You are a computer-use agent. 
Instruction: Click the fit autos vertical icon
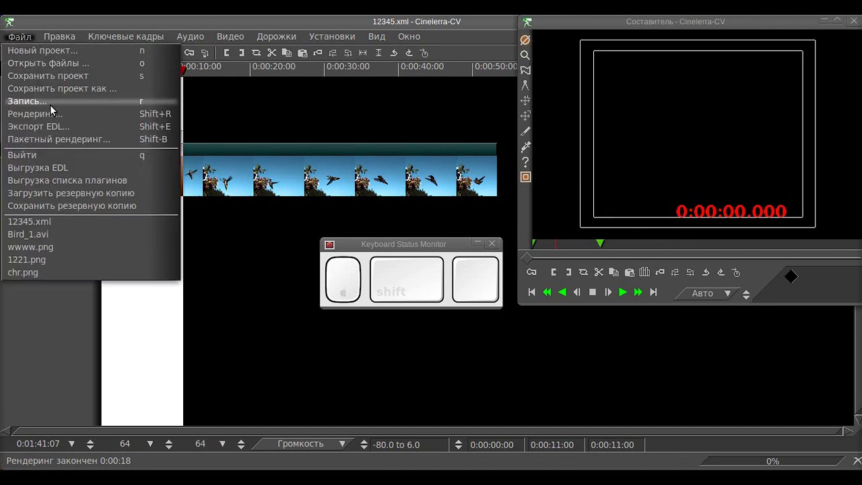tap(378, 53)
